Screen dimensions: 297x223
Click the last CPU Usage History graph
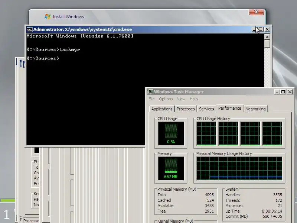(272, 134)
